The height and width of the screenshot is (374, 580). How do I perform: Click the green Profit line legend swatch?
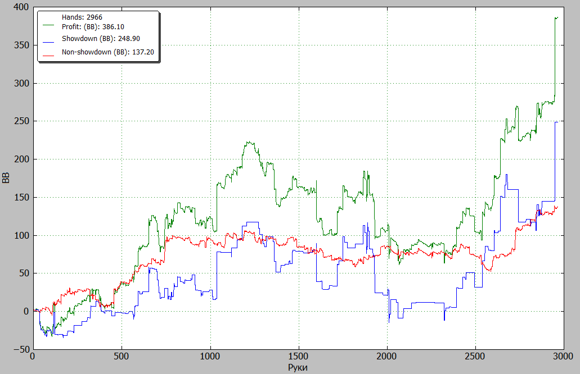[x=48, y=25]
